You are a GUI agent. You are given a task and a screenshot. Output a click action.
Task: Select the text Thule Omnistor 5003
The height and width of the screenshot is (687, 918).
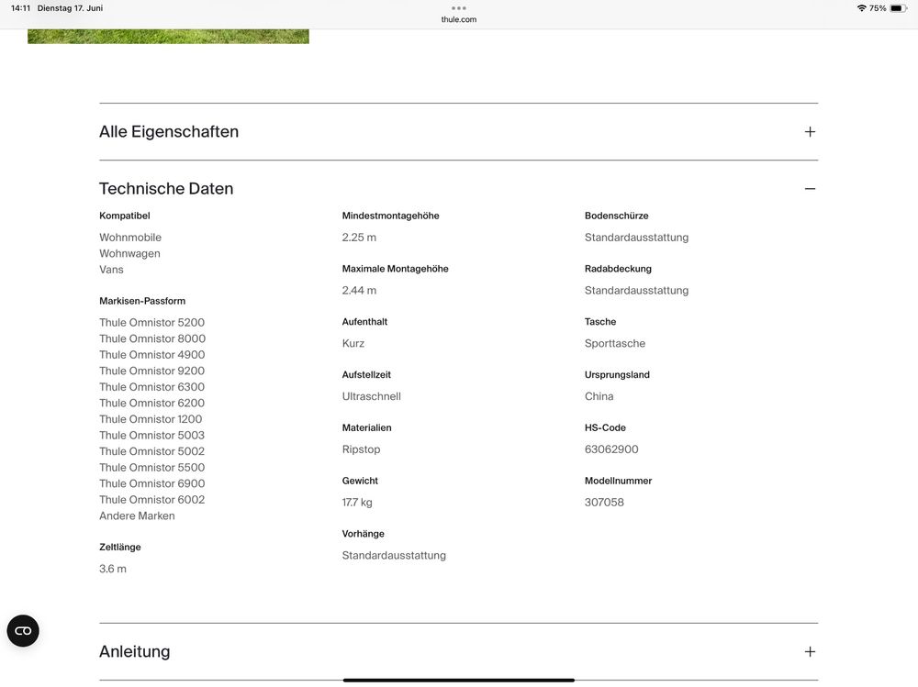151,435
